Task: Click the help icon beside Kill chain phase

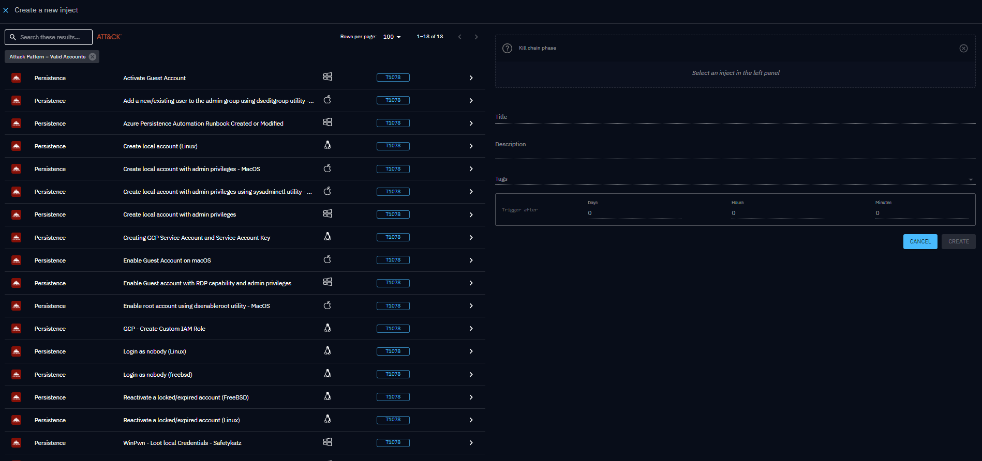Action: point(508,48)
